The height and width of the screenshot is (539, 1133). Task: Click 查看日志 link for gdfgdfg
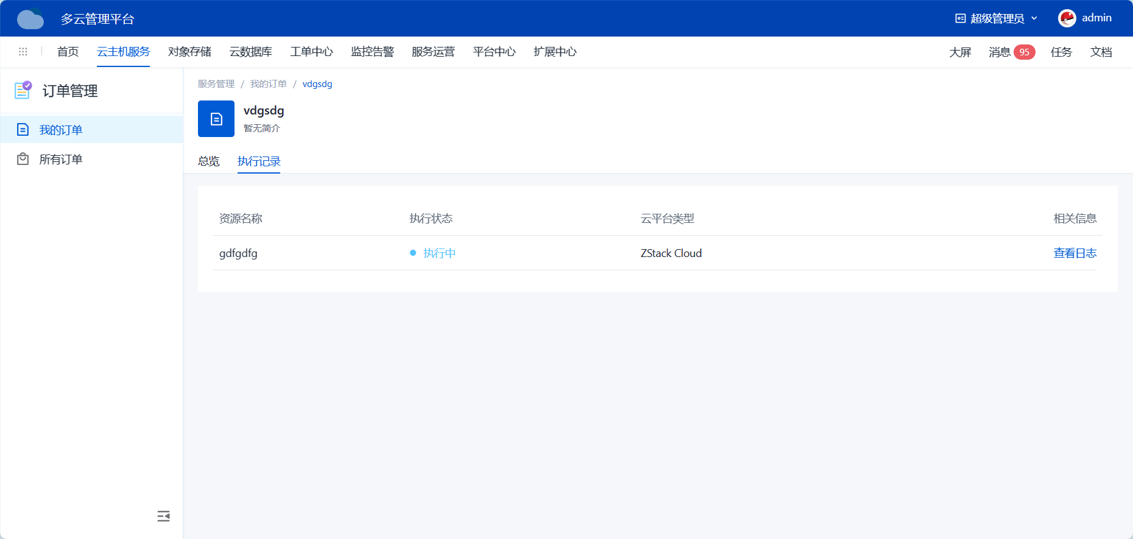point(1075,253)
